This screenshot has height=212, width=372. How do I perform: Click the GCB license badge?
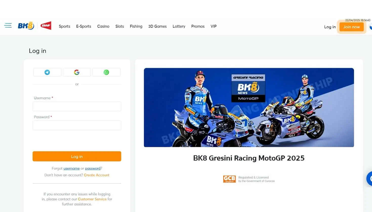(x=229, y=179)
